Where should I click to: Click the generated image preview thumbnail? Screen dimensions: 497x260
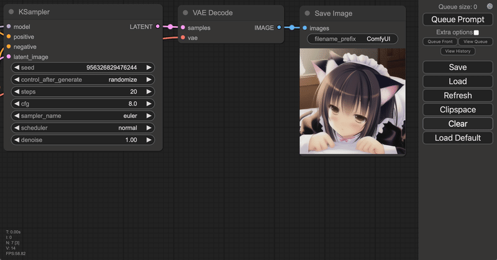352,101
